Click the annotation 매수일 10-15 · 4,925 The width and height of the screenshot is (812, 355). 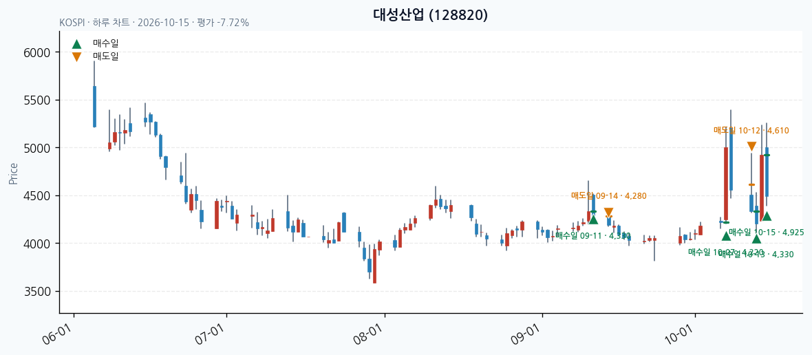coord(767,232)
